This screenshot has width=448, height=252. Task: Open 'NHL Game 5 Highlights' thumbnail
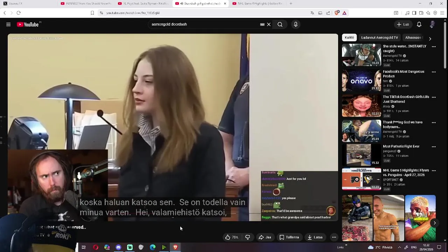[362, 179]
